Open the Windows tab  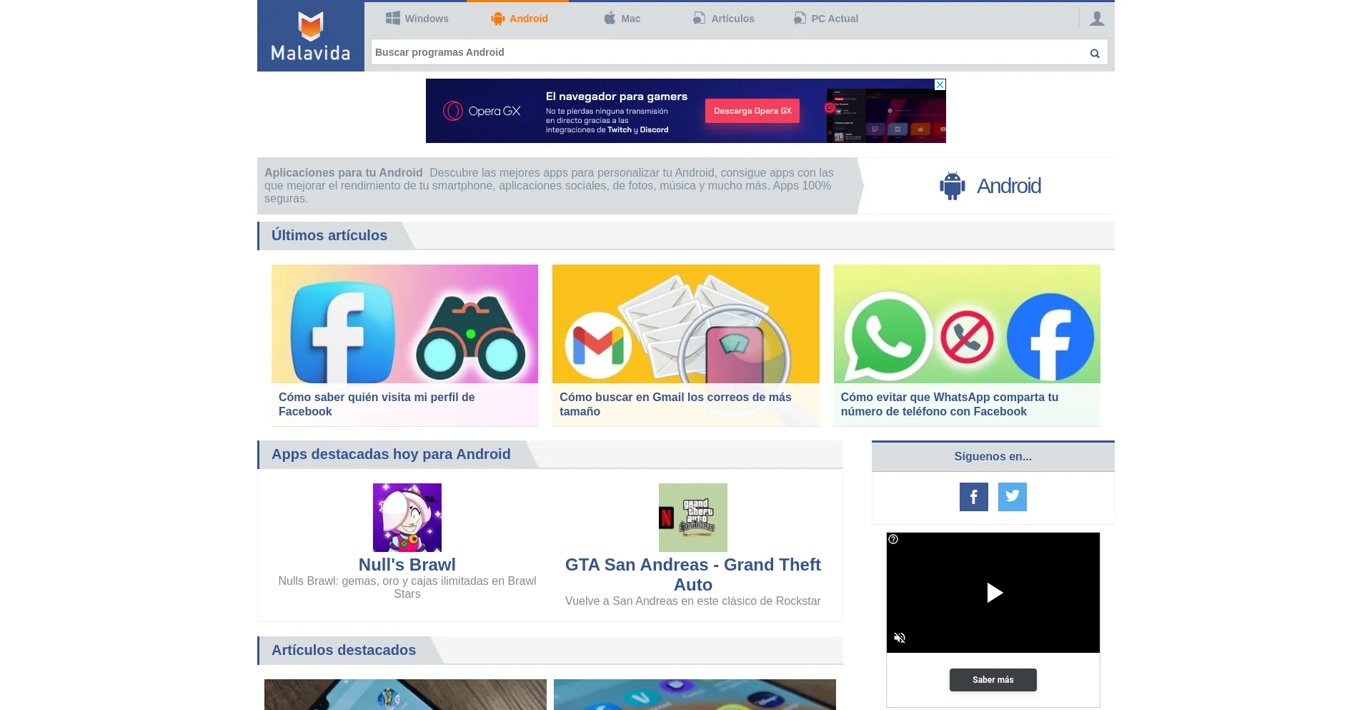click(x=417, y=19)
